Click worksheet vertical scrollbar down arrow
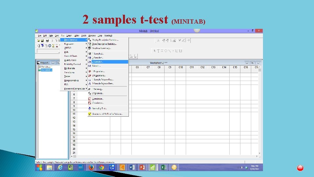314x177 pixels. coord(259,153)
